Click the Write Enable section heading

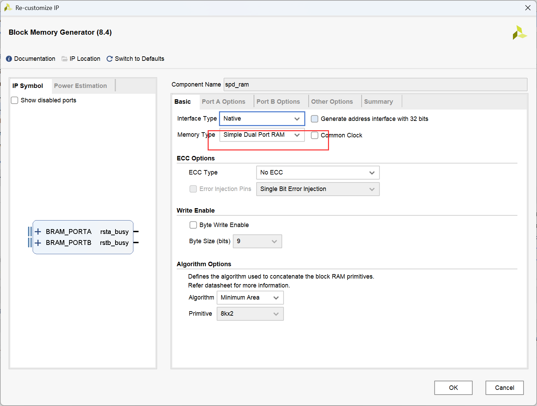point(196,211)
